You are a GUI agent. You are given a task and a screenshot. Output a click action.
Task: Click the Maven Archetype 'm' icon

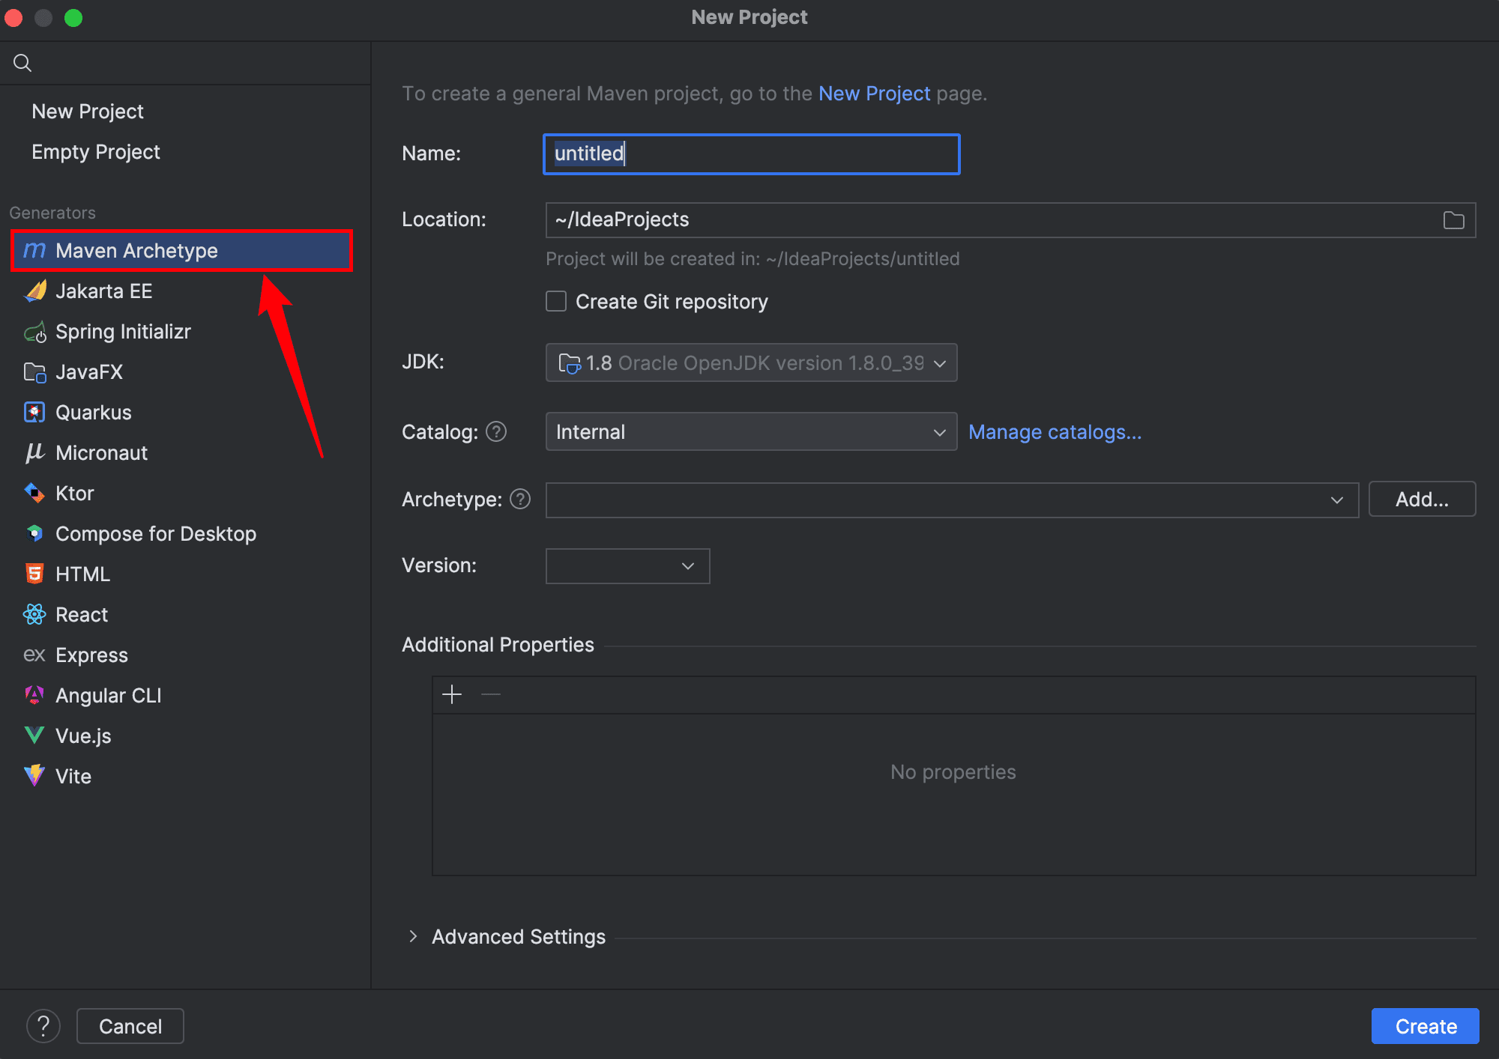pos(34,250)
